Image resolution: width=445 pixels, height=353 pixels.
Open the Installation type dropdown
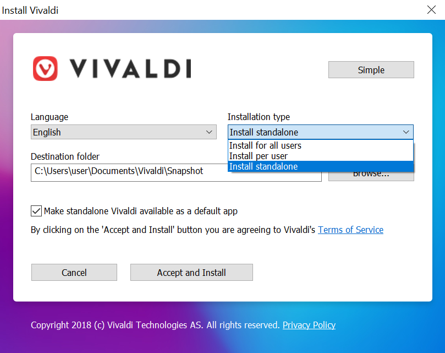pos(406,132)
